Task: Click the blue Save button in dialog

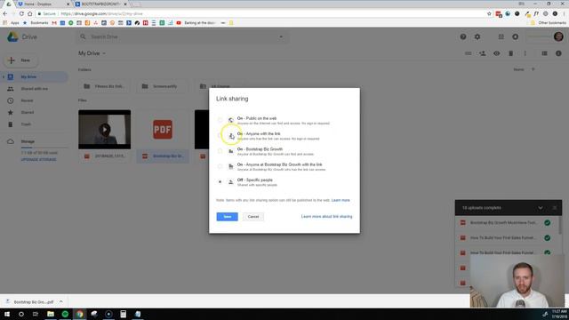Action: (228, 217)
